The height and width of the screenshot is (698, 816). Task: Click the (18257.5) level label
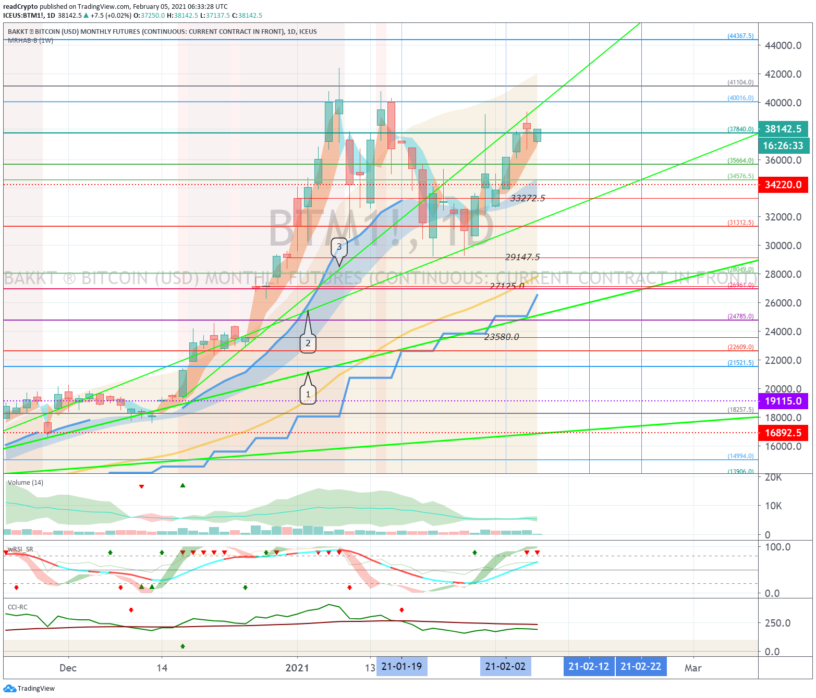(740, 410)
